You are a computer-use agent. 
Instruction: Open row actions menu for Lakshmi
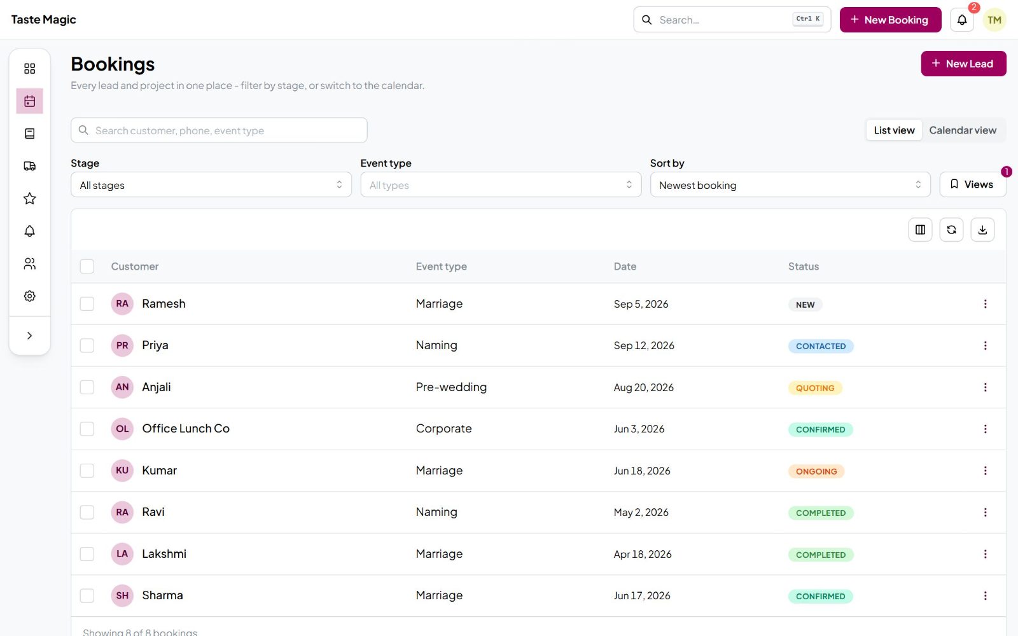pos(985,554)
